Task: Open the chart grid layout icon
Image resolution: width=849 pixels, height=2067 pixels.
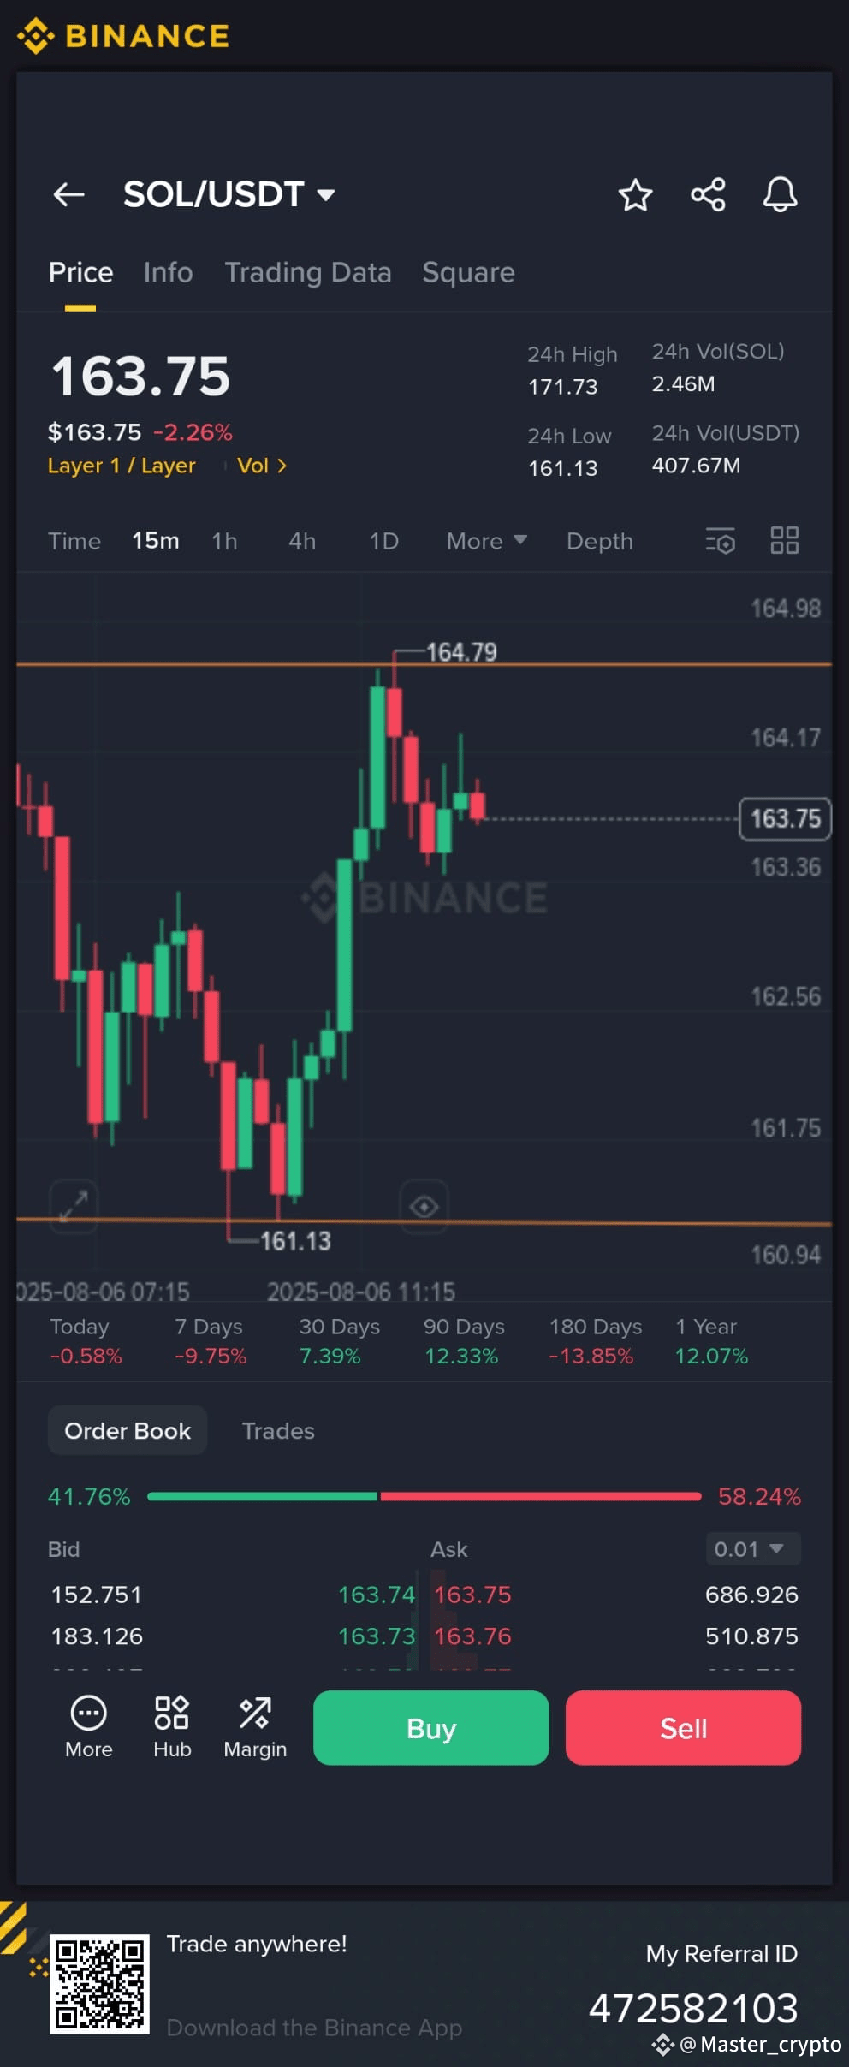Action: pos(784,541)
